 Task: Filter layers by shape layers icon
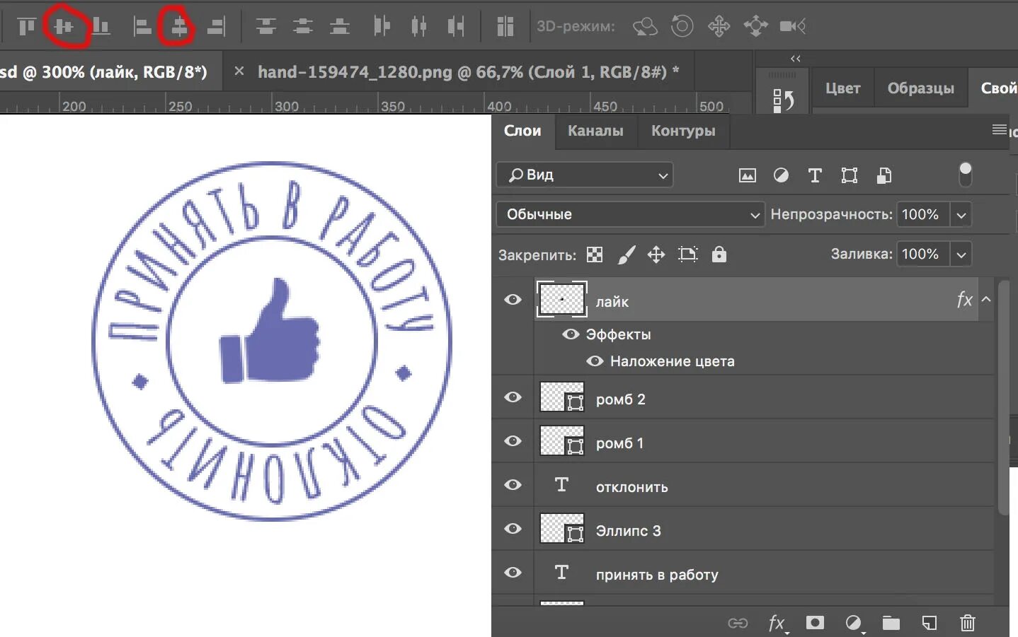[x=850, y=175]
